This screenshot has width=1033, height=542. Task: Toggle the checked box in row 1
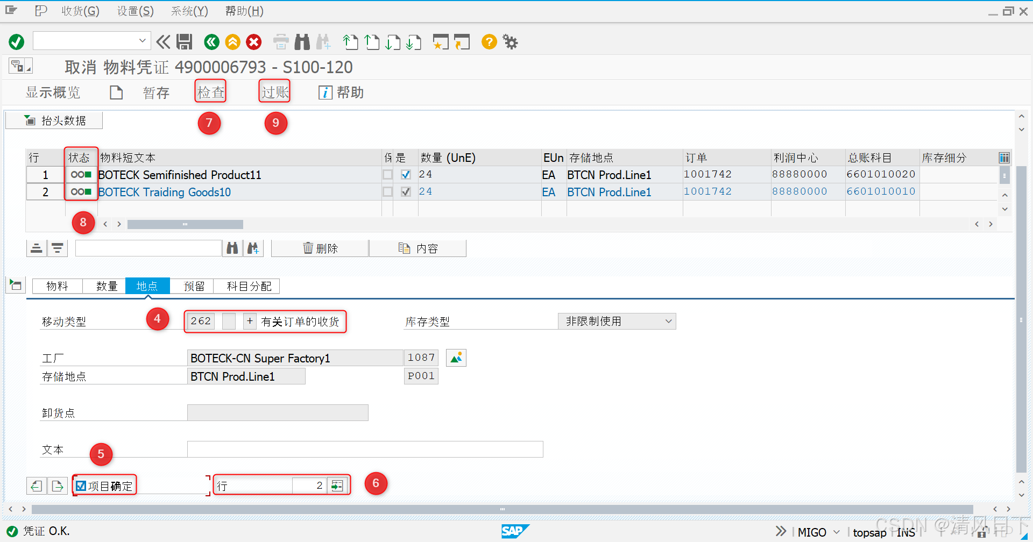point(406,174)
